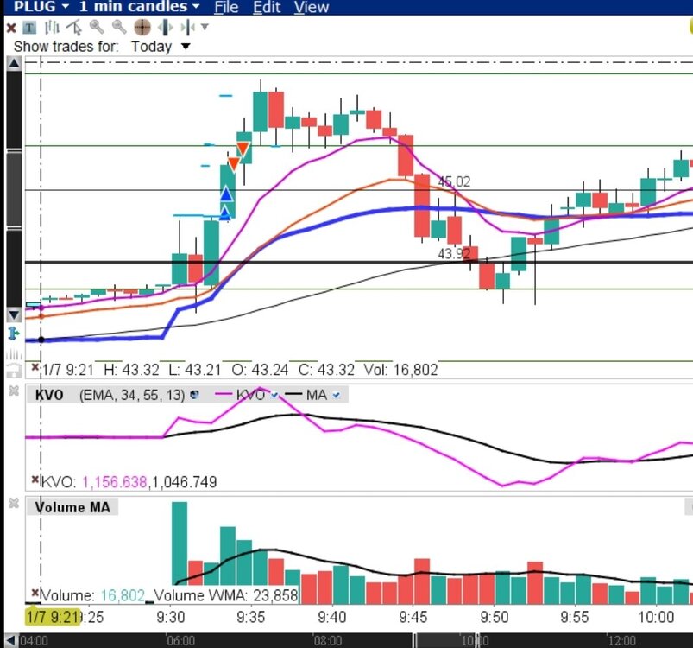Open the File menu

226,7
